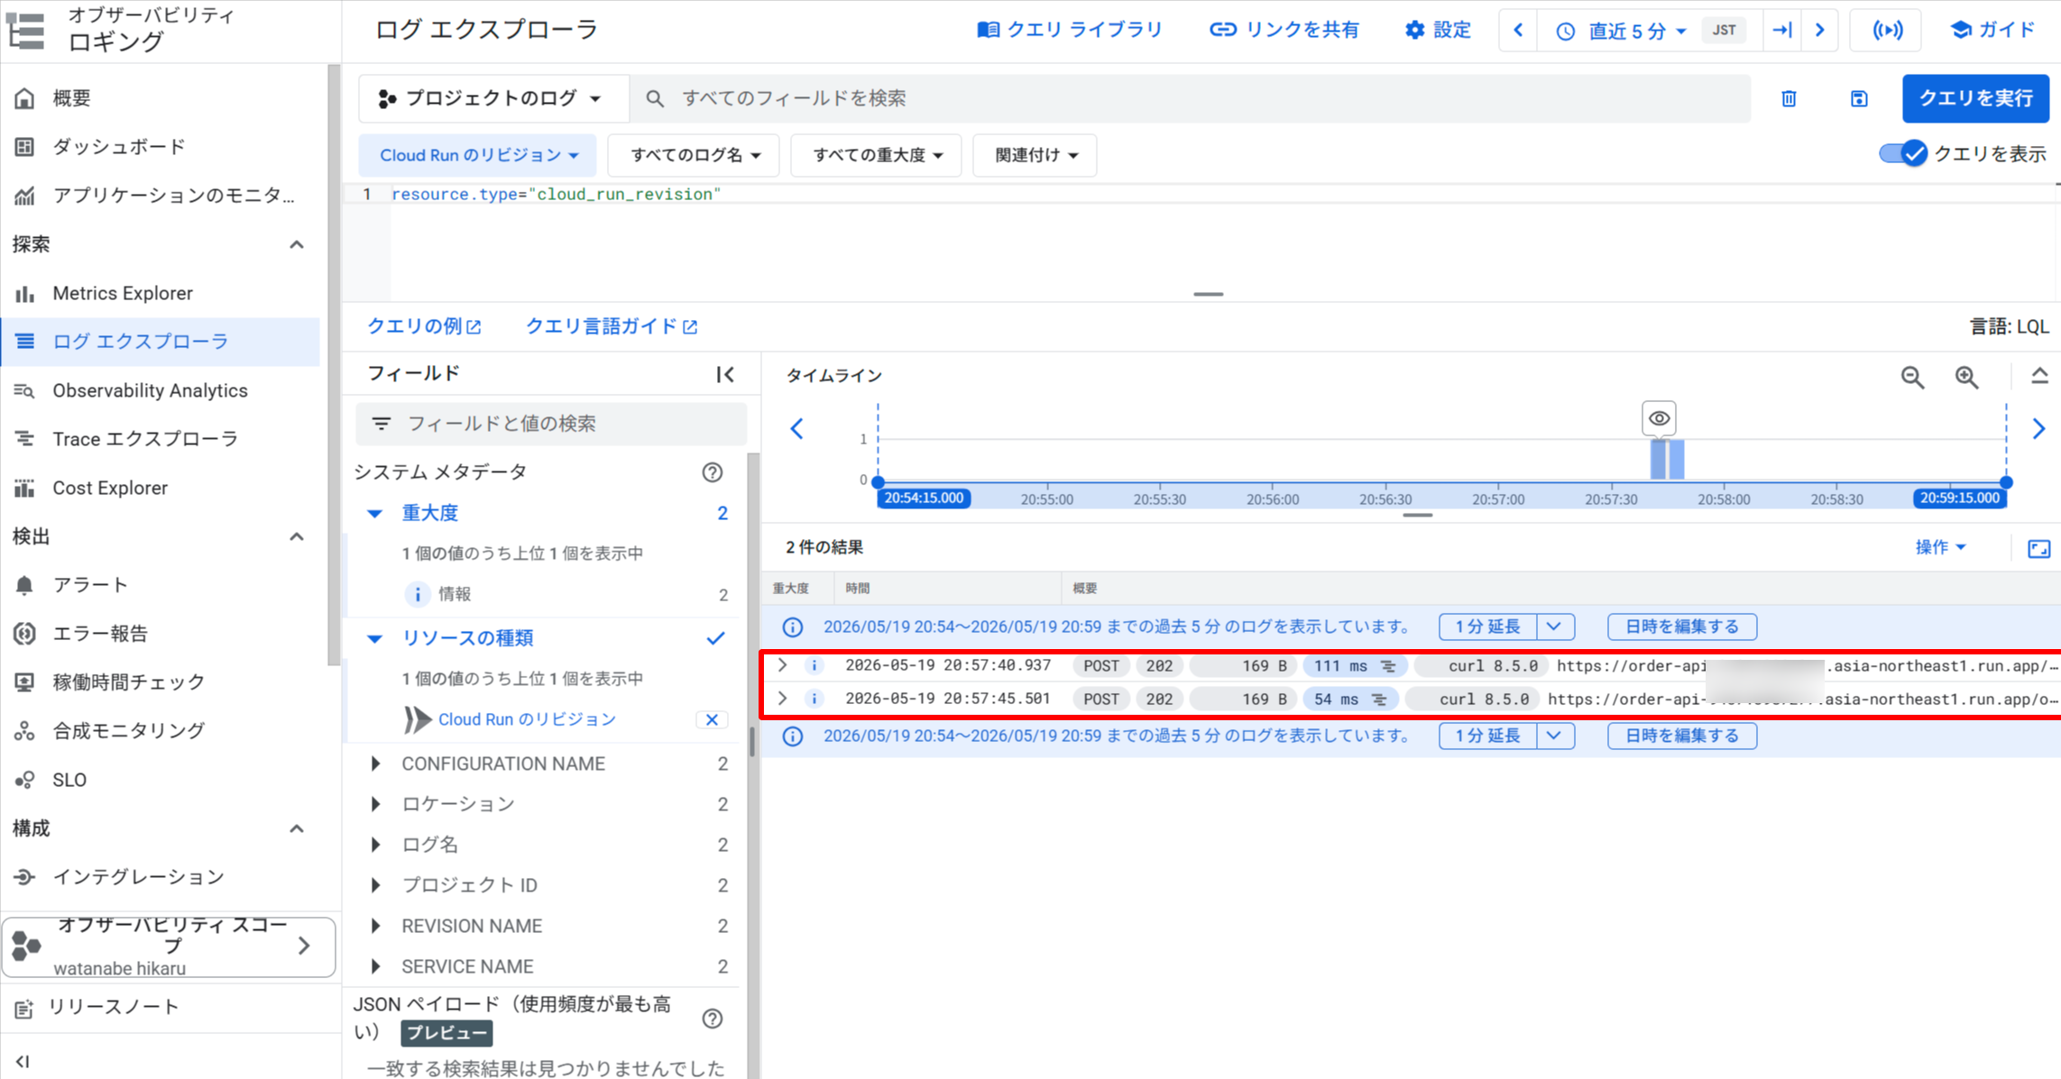Collapse the 検出 section
2061x1079 pixels.
tap(297, 536)
